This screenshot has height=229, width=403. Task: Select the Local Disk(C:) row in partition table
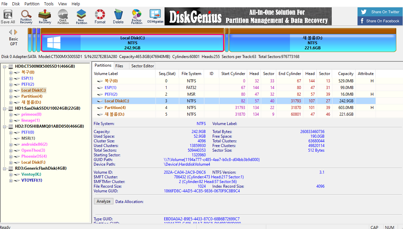tap(234, 101)
